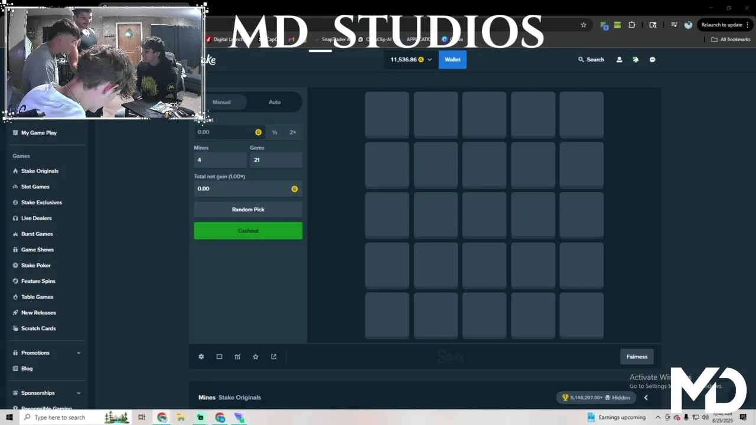Open File Explorer from taskbar

(x=181, y=417)
